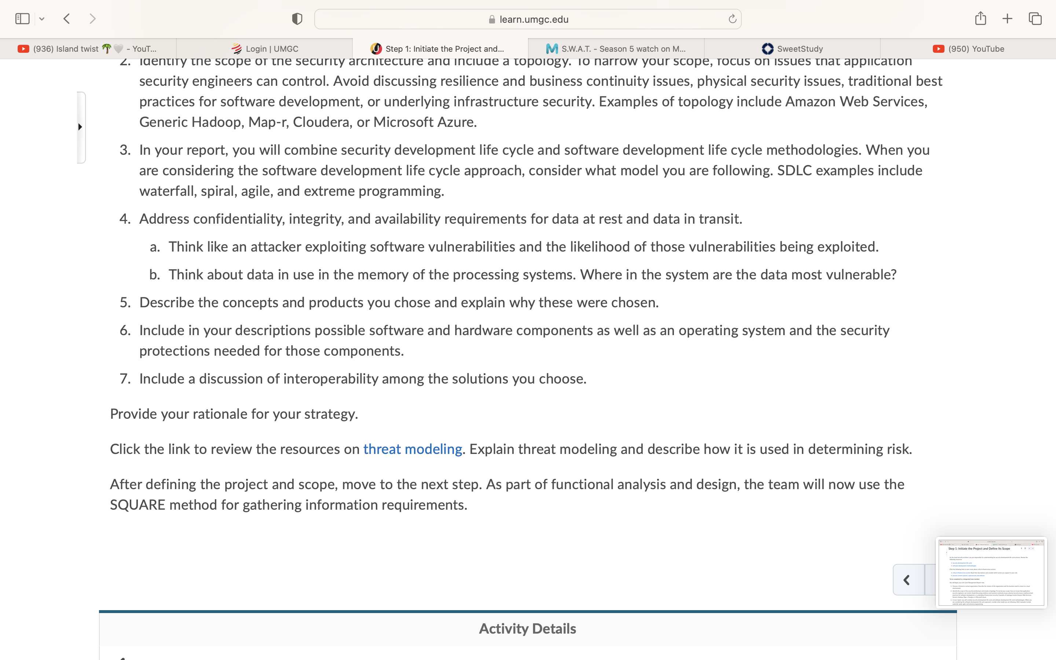This screenshot has width=1056, height=660.
Task: Open the threat modeling link
Action: [412, 449]
